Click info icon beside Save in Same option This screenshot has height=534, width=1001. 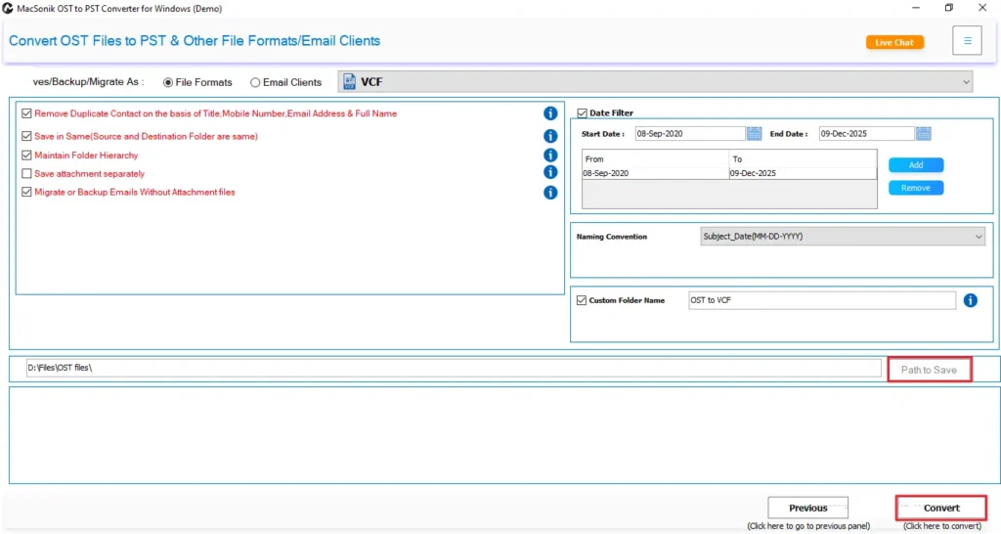[x=550, y=136]
